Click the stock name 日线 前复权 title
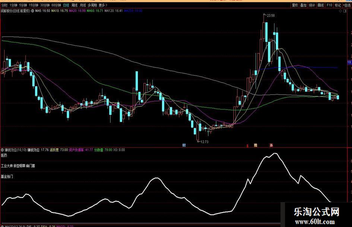Screen dimensions: 352x227 coord(15,10)
